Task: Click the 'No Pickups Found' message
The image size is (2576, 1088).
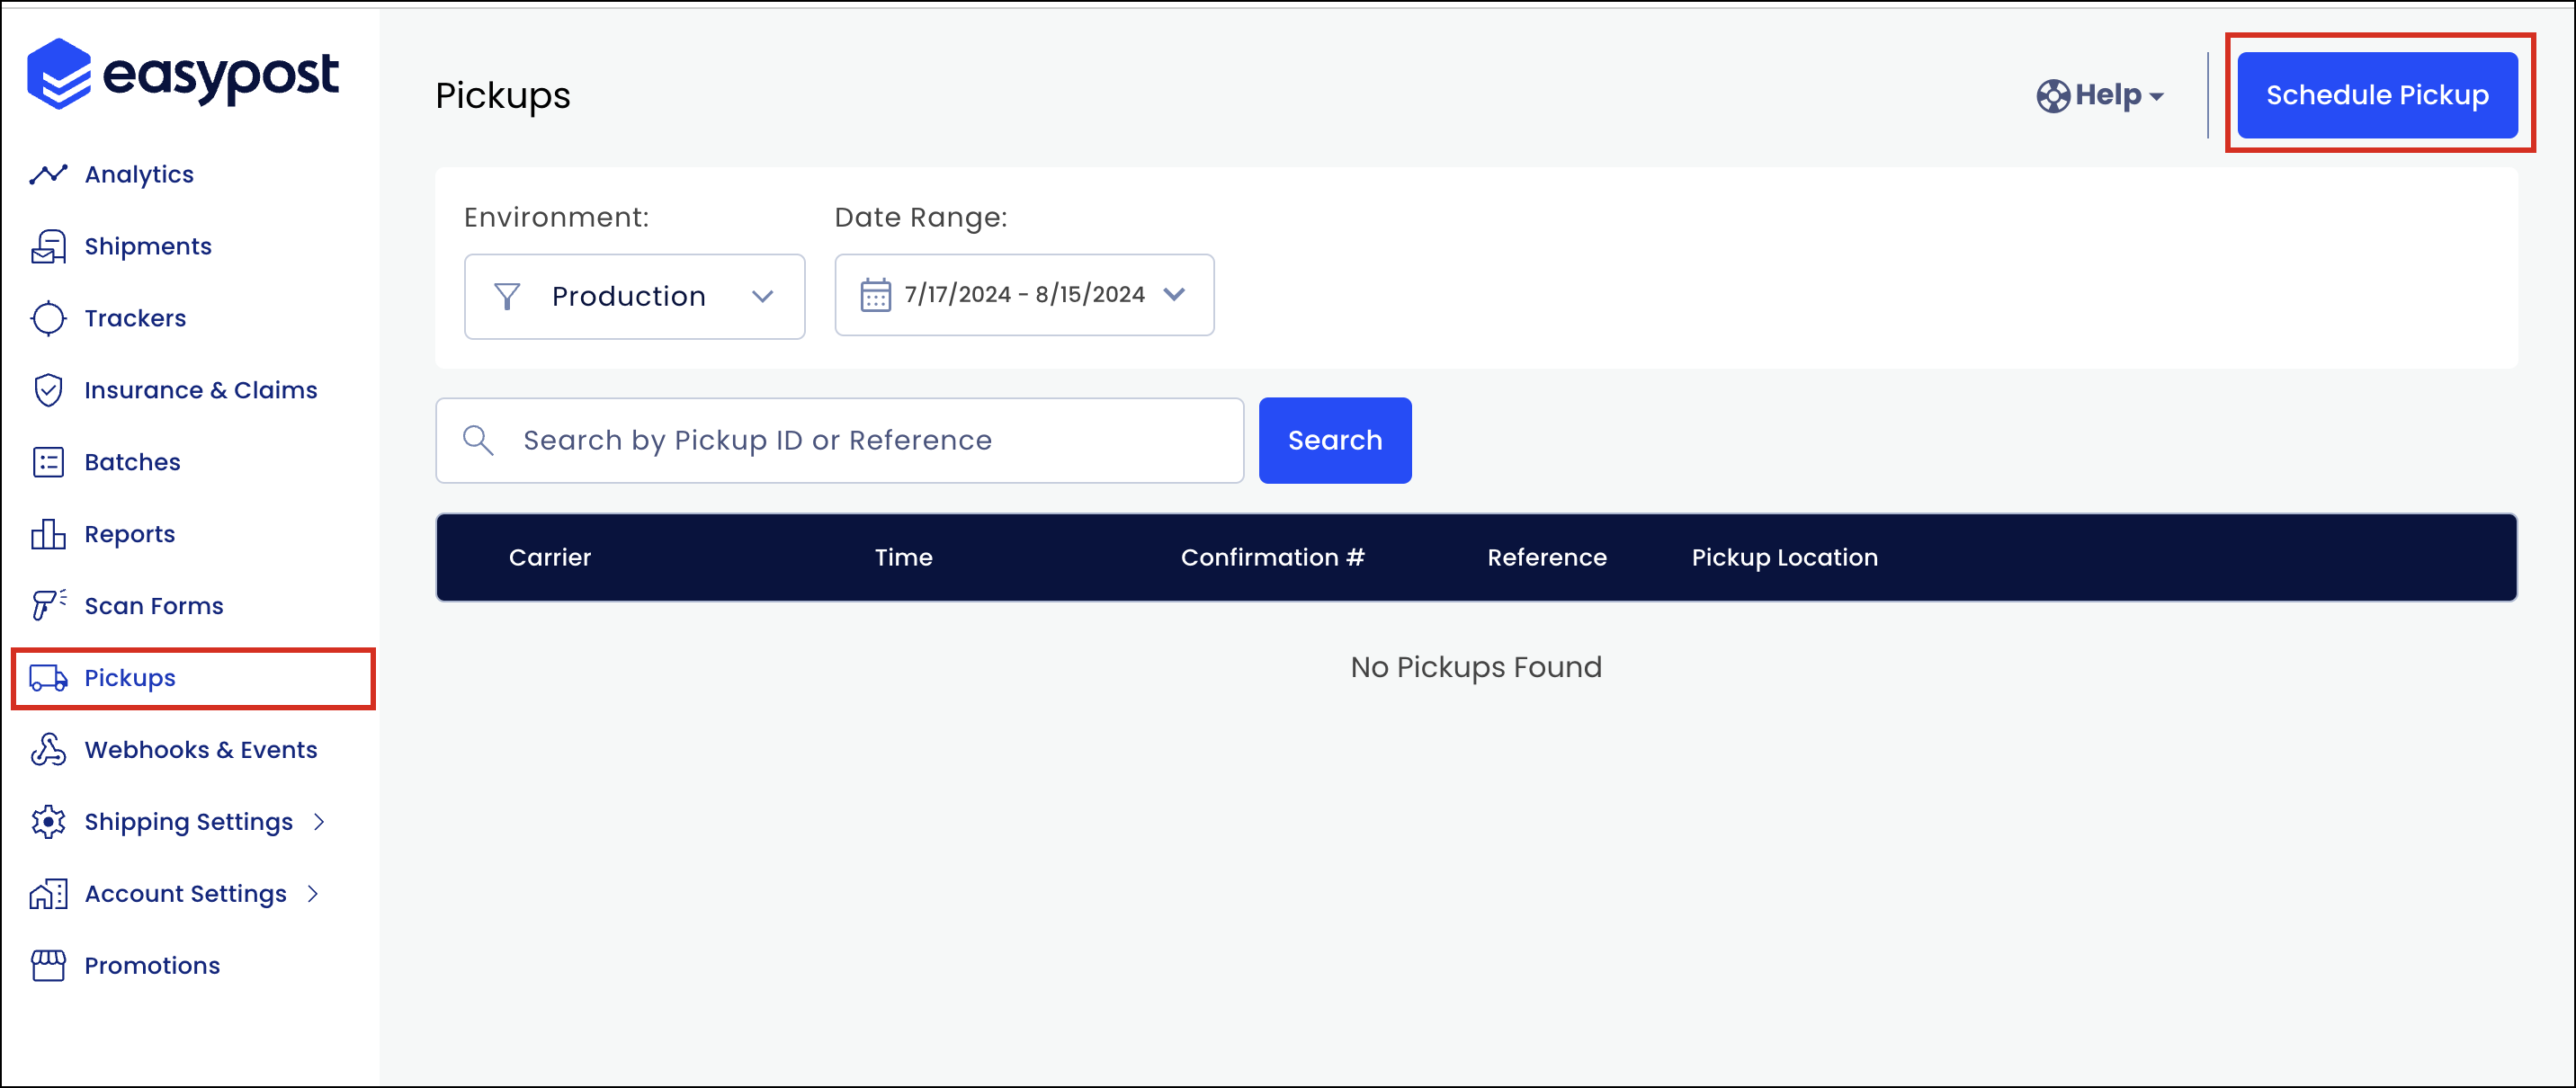Action: 1476,667
